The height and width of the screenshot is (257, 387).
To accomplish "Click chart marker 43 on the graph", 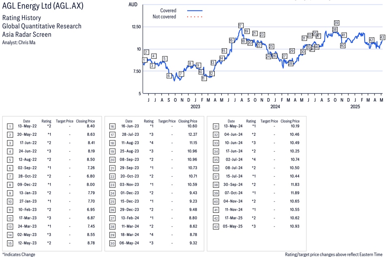I will click(x=382, y=37).
